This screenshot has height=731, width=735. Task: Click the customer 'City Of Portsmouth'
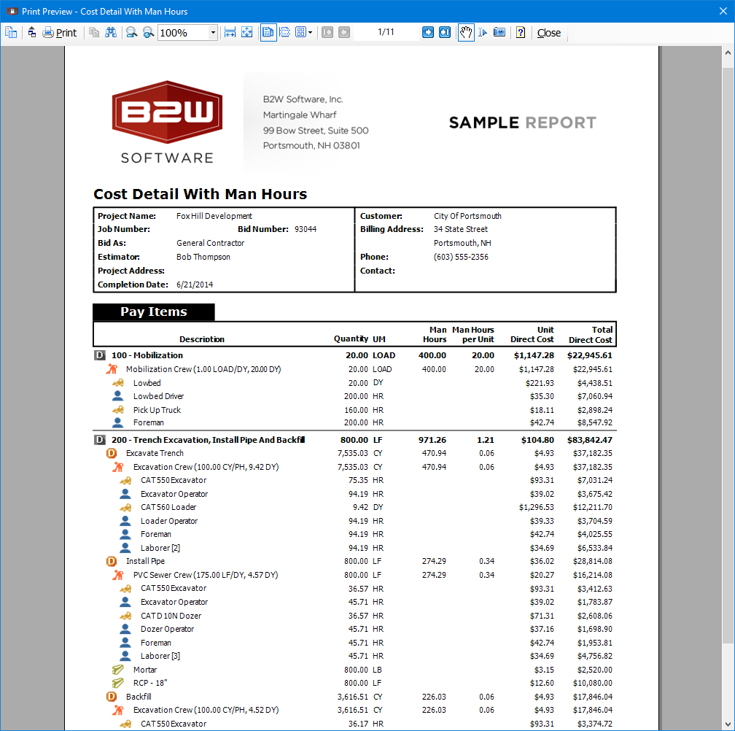point(467,216)
